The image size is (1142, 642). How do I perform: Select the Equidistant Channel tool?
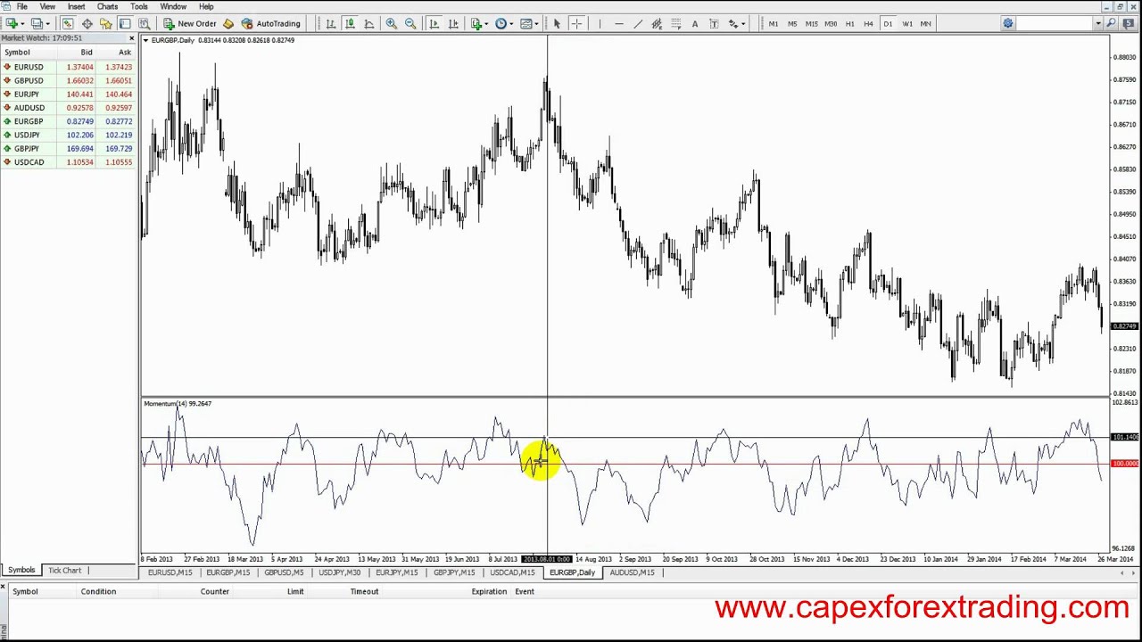657,23
